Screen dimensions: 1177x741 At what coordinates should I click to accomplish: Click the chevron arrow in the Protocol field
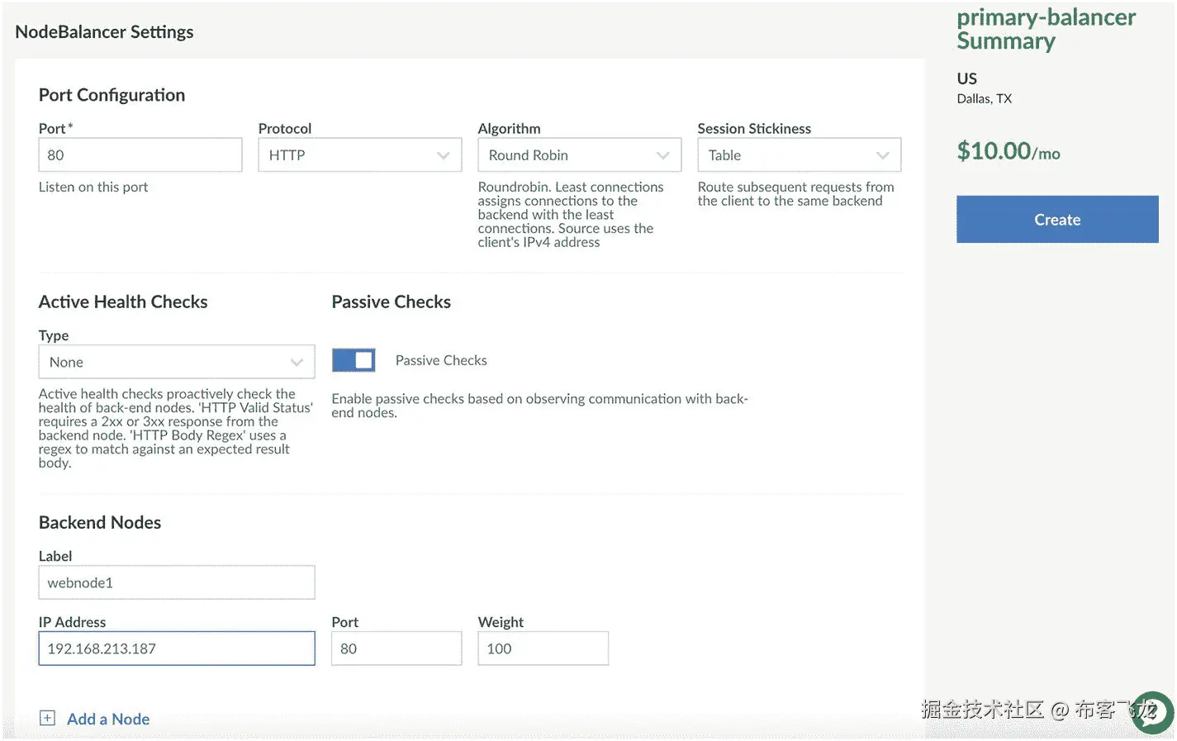pyautogui.click(x=444, y=155)
